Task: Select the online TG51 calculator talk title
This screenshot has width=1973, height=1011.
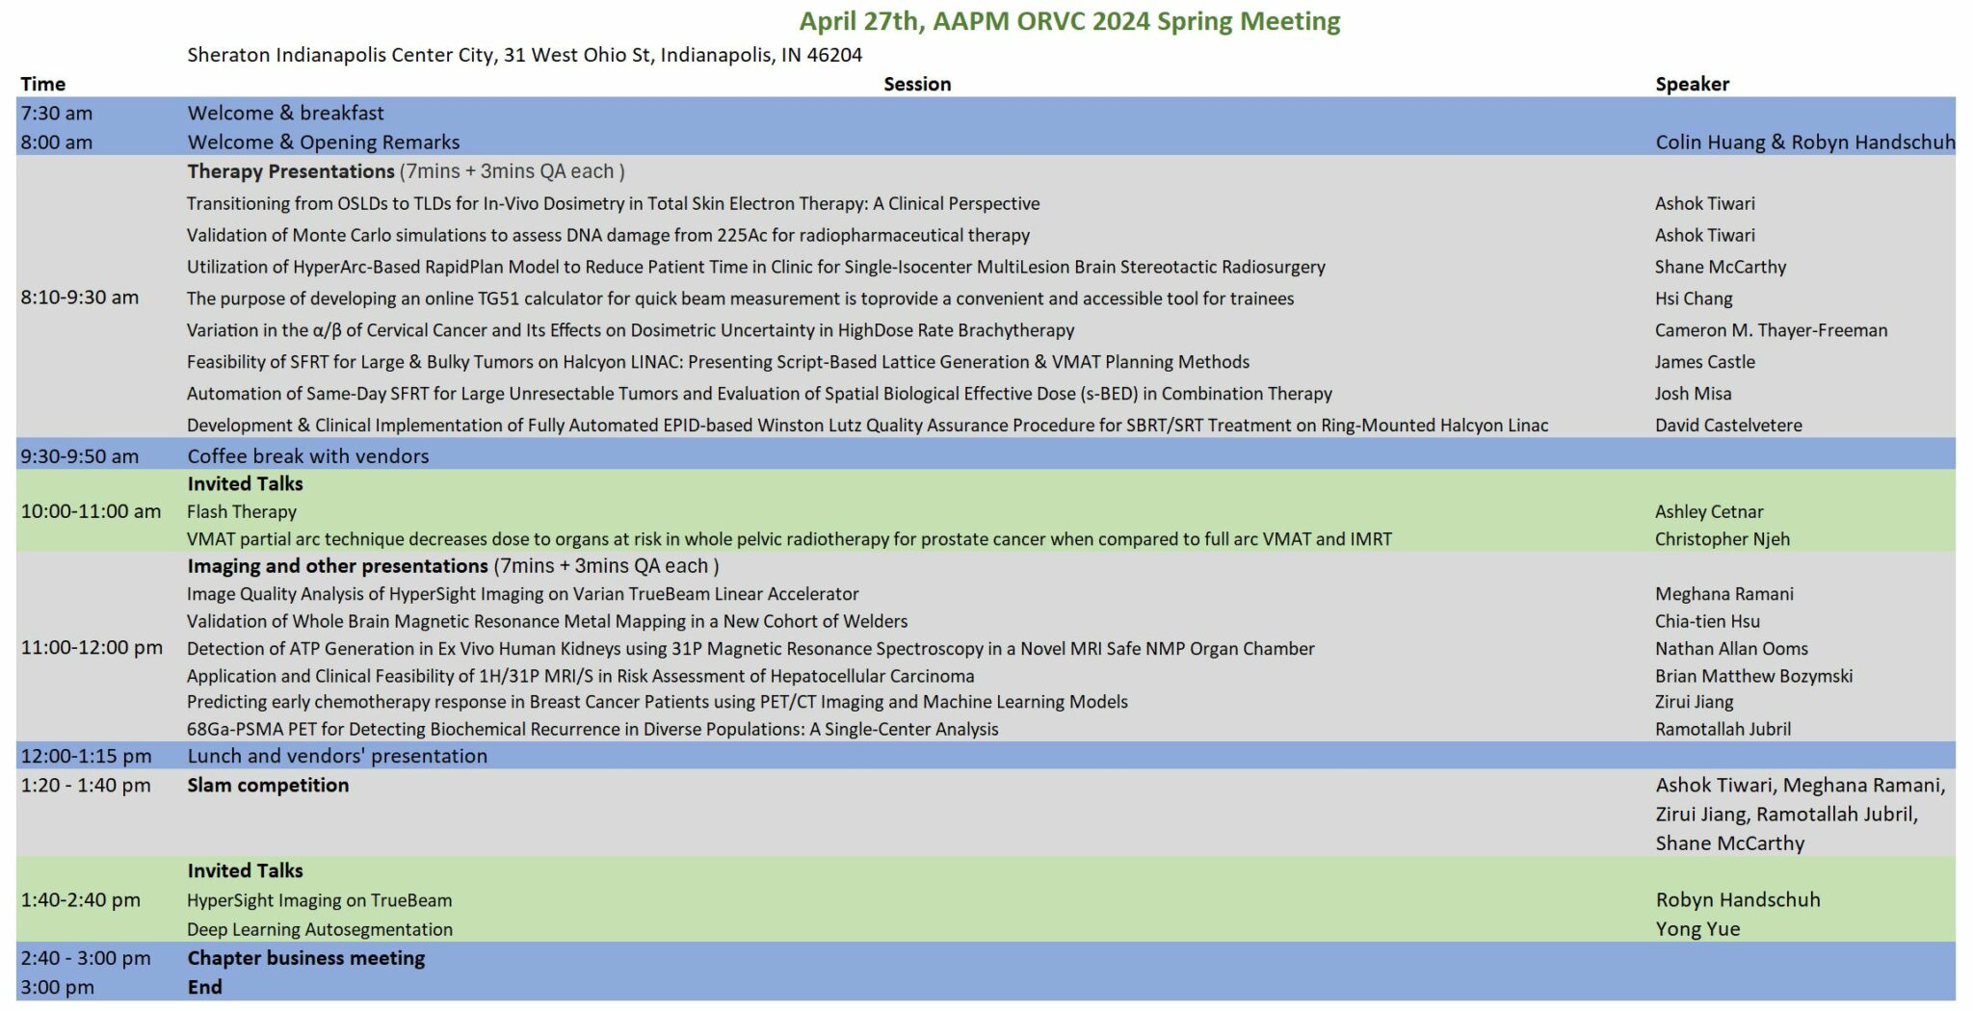Action: coord(740,298)
